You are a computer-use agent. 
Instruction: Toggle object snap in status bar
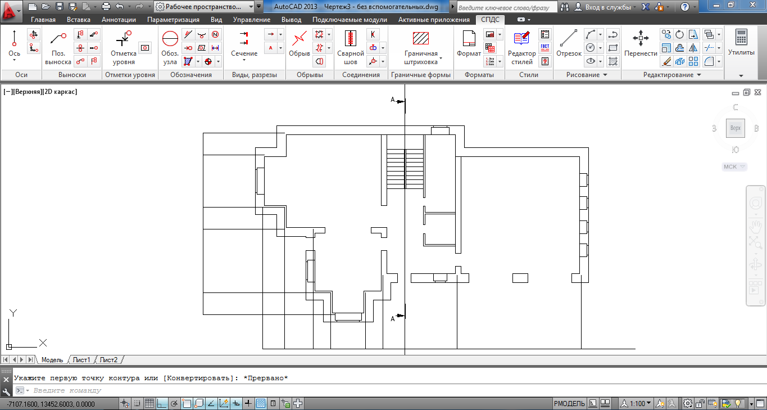[187, 403]
